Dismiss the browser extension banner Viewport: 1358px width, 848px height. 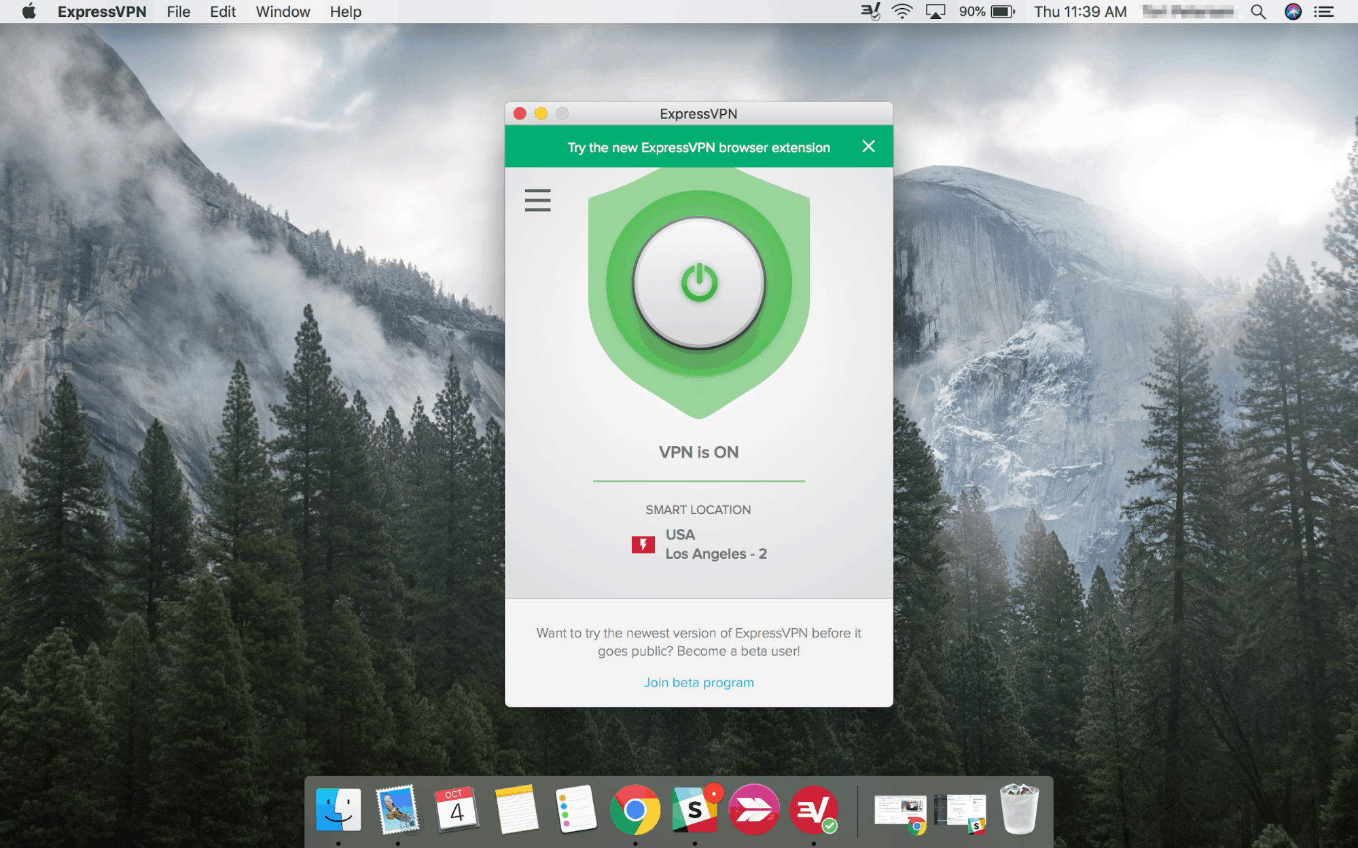point(868,147)
